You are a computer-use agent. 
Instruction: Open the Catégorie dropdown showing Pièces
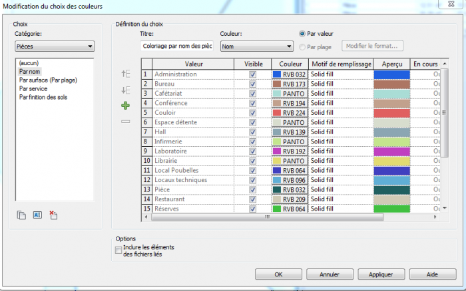[55, 47]
